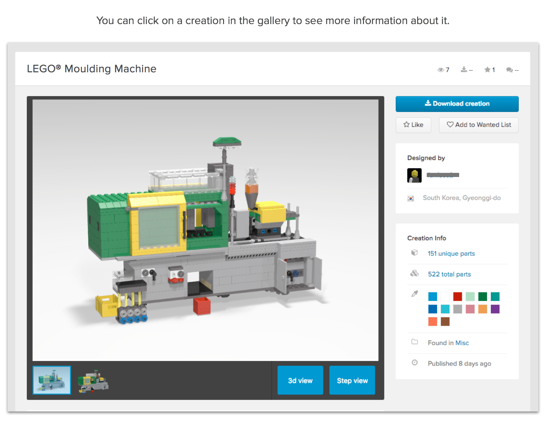Select the coral color swatch

[433, 321]
